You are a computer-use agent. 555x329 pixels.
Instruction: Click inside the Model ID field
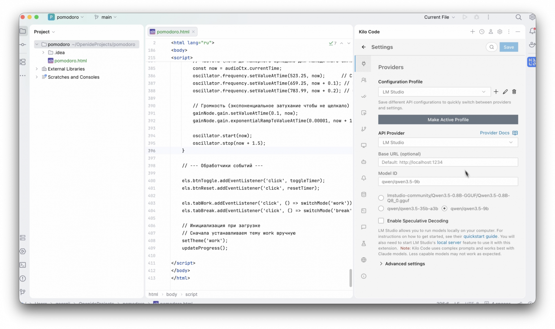(x=448, y=182)
